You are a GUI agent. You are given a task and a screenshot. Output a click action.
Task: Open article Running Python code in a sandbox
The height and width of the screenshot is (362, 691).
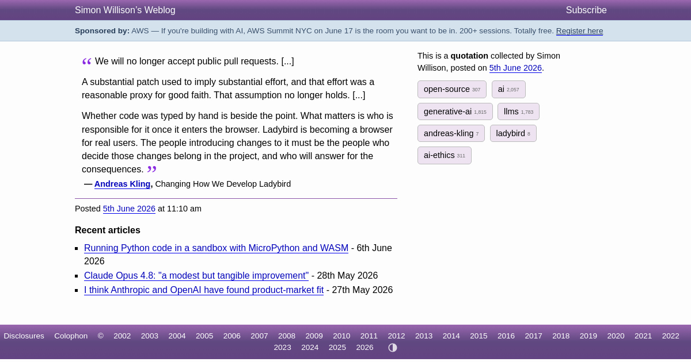(216, 248)
